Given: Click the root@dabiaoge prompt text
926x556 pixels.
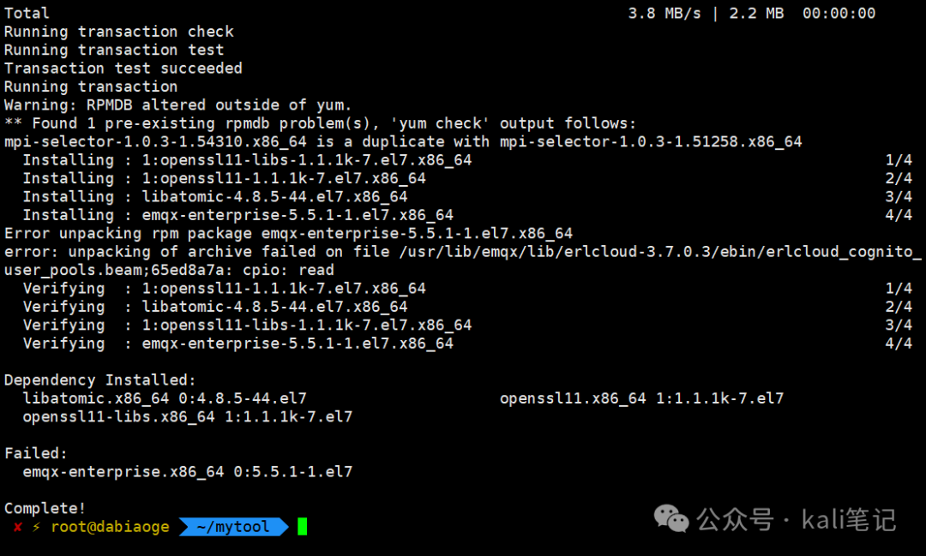Looking at the screenshot, I should tap(110, 527).
